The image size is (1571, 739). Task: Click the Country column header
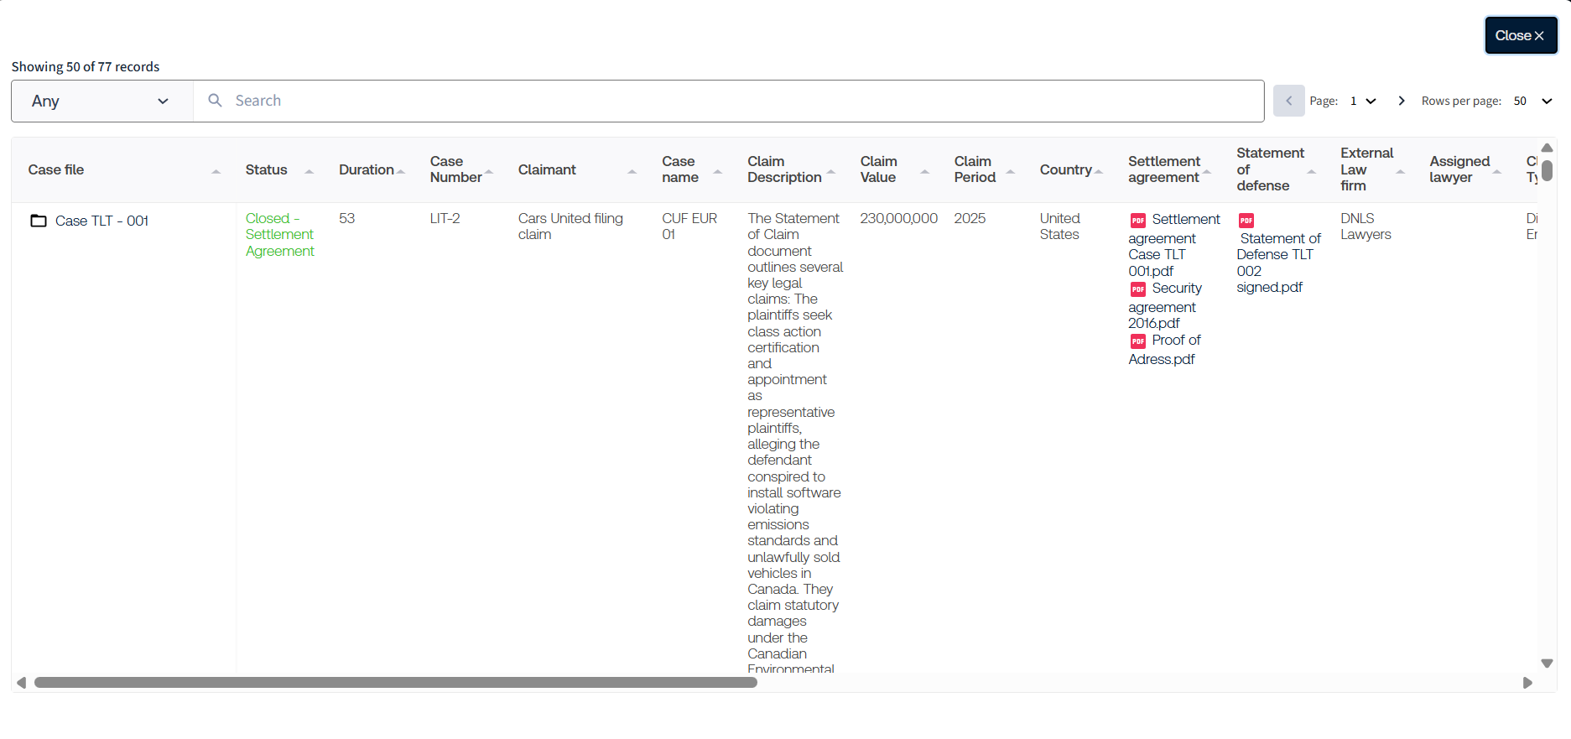(1065, 169)
